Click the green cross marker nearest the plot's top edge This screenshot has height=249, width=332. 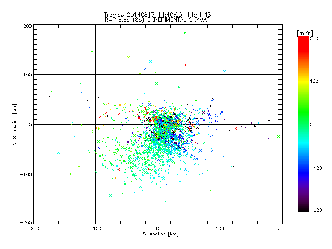coord(185,33)
